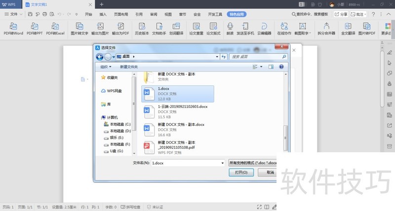Viewport: 395px width, 211px height.
Task: Select the file 1.docx in list
Action: click(x=178, y=94)
